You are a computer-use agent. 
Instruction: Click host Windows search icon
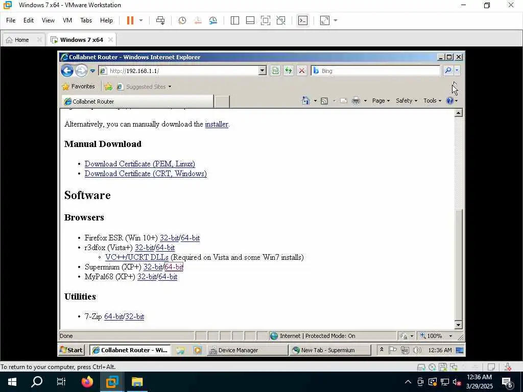pos(37,382)
